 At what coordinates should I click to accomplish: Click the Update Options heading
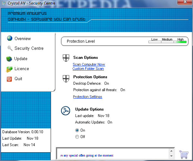click(x=89, y=109)
